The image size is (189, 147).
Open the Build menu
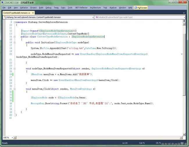click(41, 8)
